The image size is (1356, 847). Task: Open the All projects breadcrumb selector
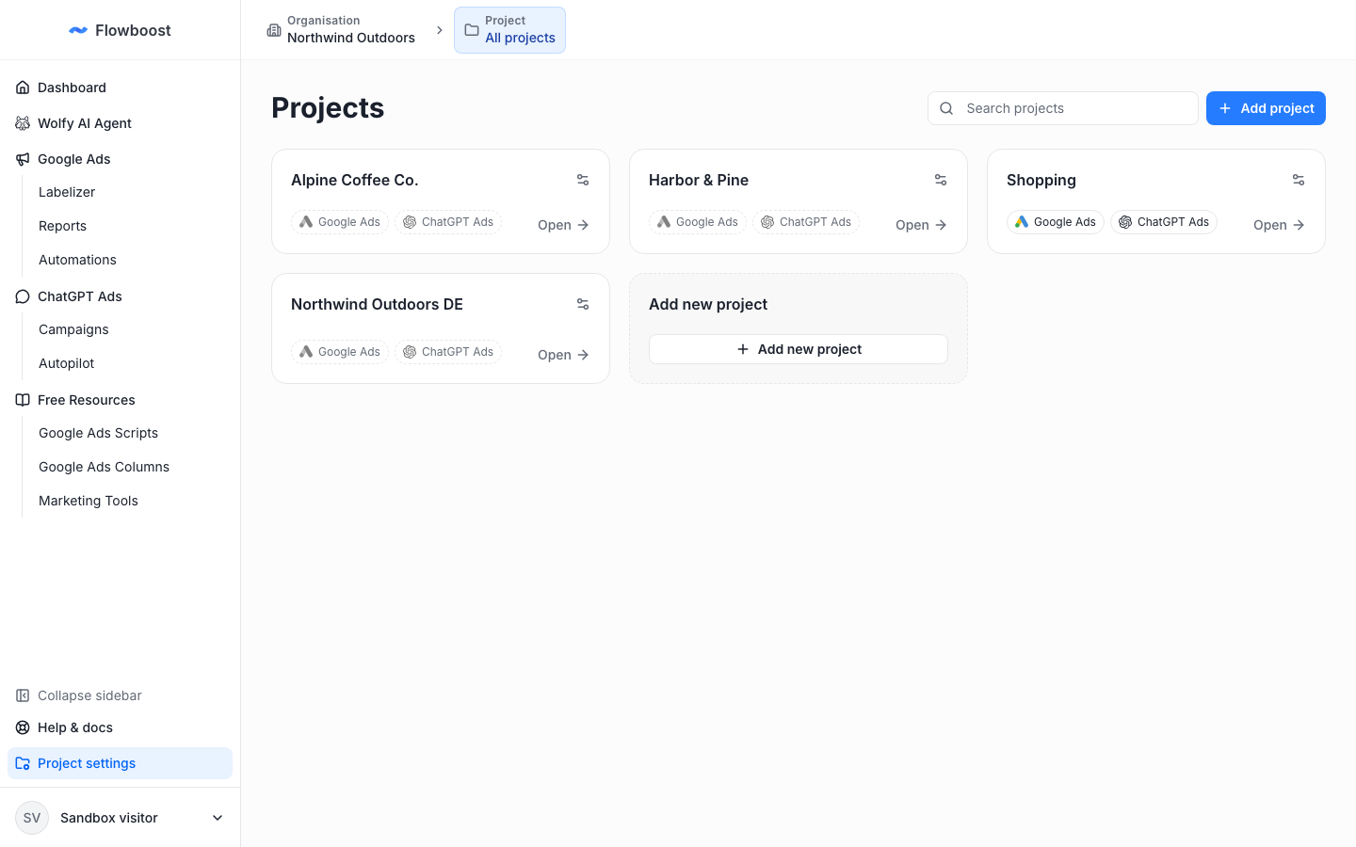coord(509,30)
